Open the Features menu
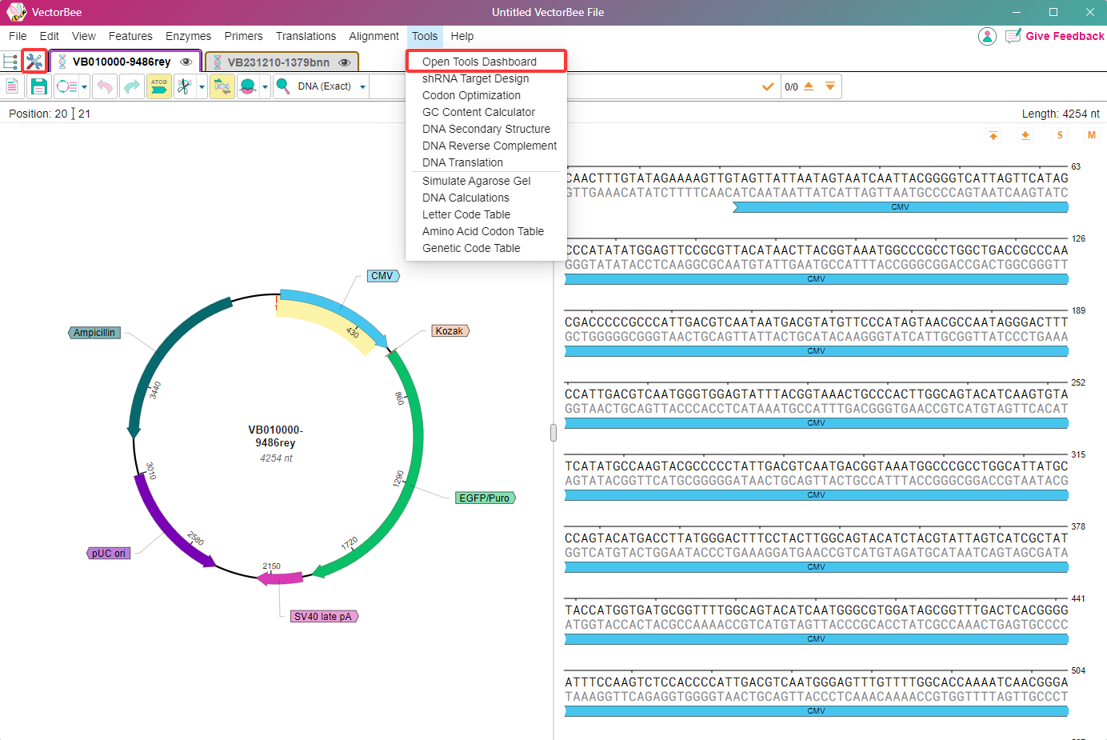 point(130,36)
